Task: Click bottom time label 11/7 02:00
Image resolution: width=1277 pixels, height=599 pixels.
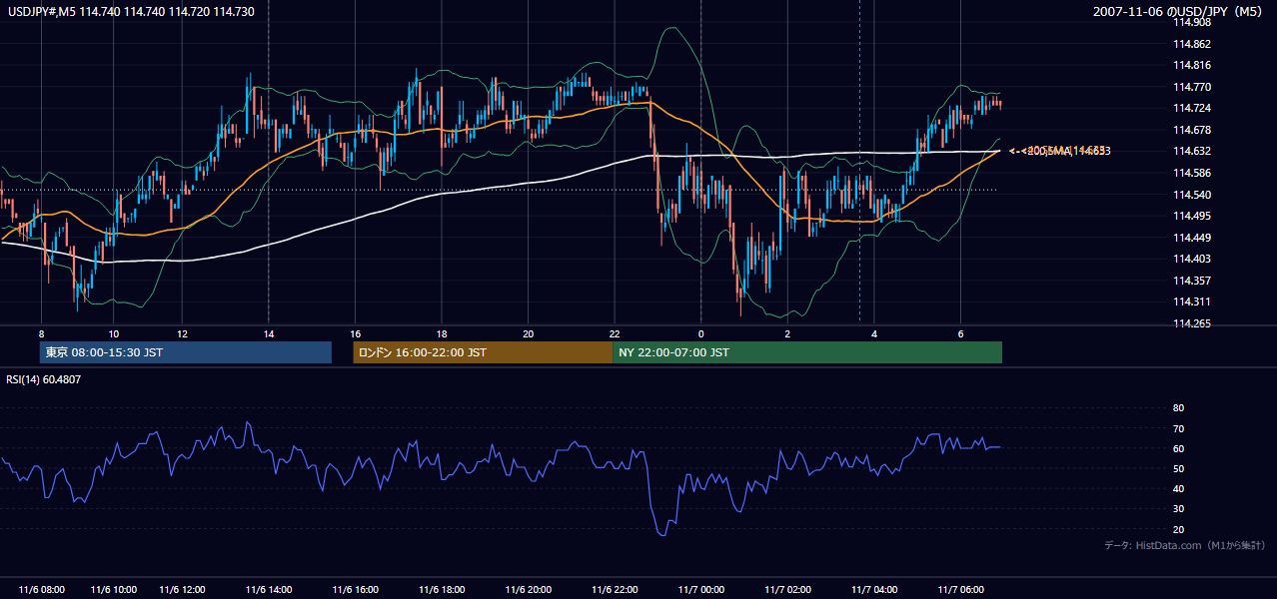Action: [787, 589]
